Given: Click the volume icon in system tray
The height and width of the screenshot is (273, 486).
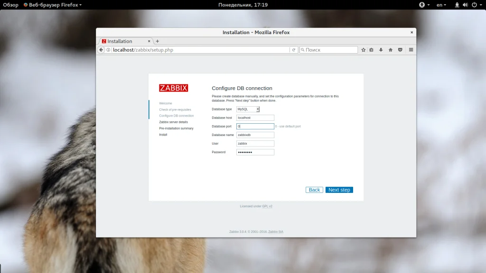Looking at the screenshot, I should coord(465,5).
